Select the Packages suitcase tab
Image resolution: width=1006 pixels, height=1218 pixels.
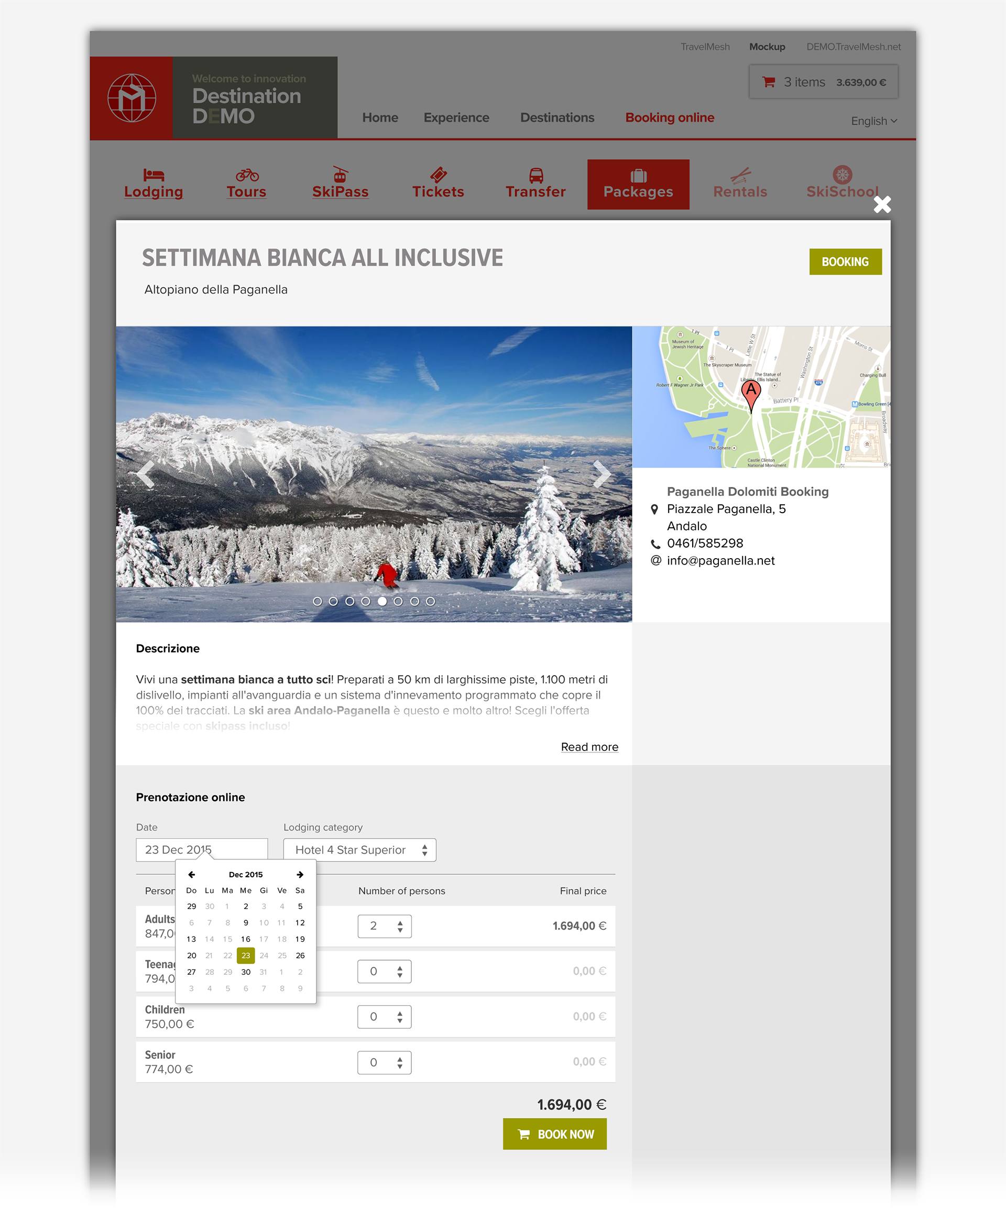pyautogui.click(x=638, y=184)
